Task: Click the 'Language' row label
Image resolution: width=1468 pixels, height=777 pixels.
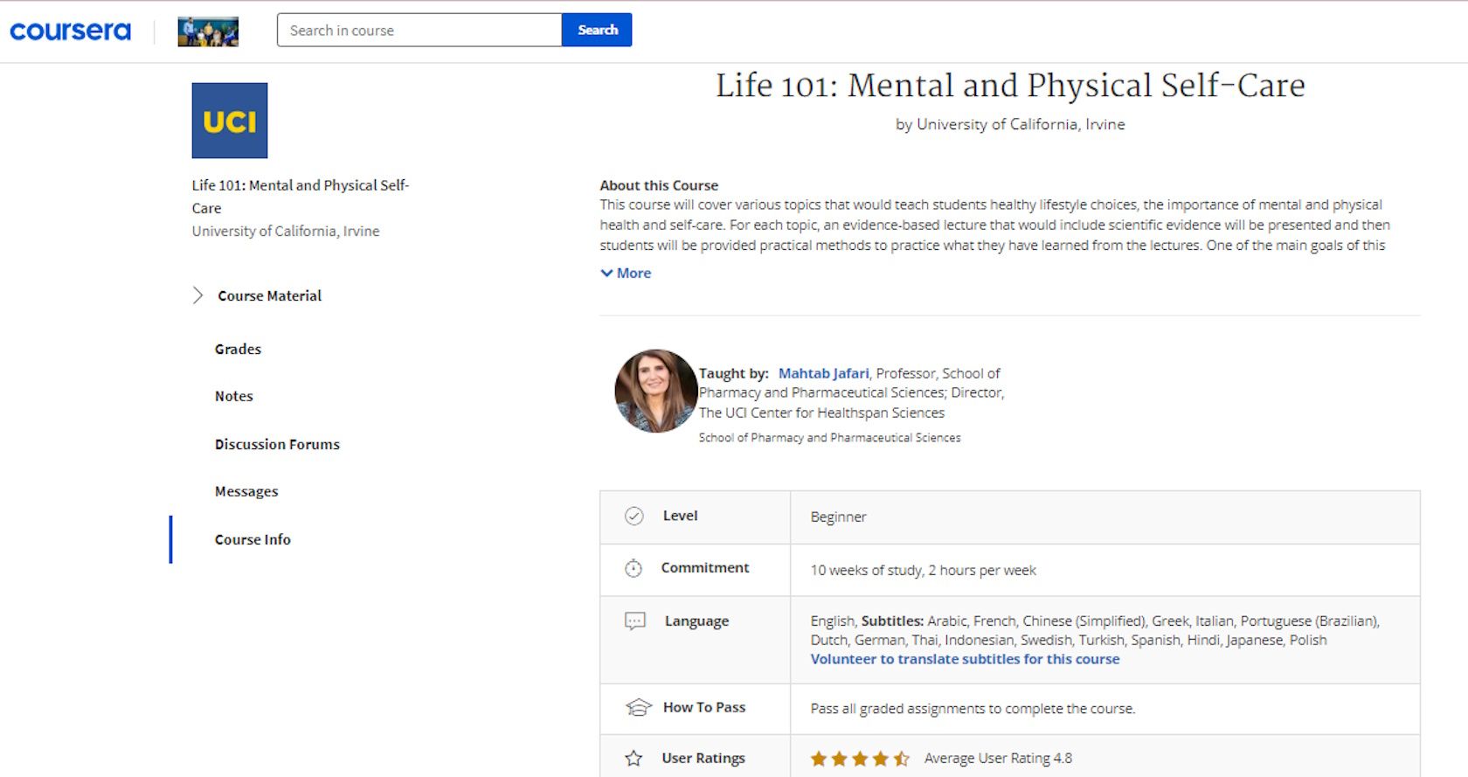Action: coord(696,621)
